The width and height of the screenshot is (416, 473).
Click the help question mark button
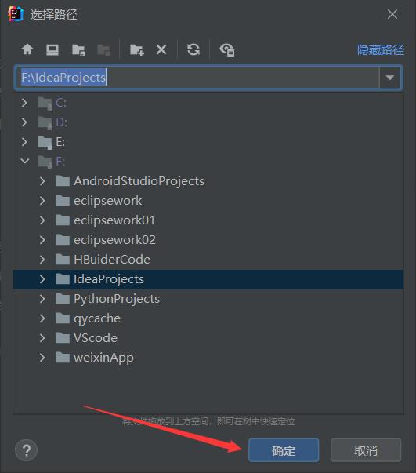(26, 451)
